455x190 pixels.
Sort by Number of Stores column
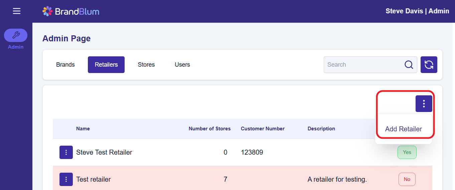(x=209, y=129)
